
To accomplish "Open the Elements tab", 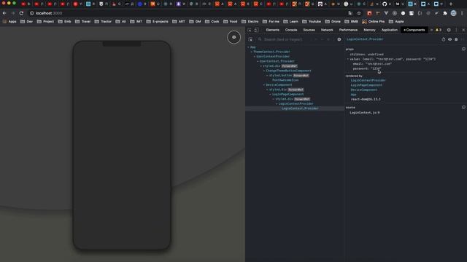I will pos(272,30).
